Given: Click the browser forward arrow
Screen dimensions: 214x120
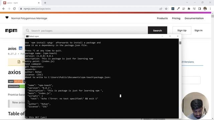Looking at the screenshot, I should pyautogui.click(x=9, y=9).
